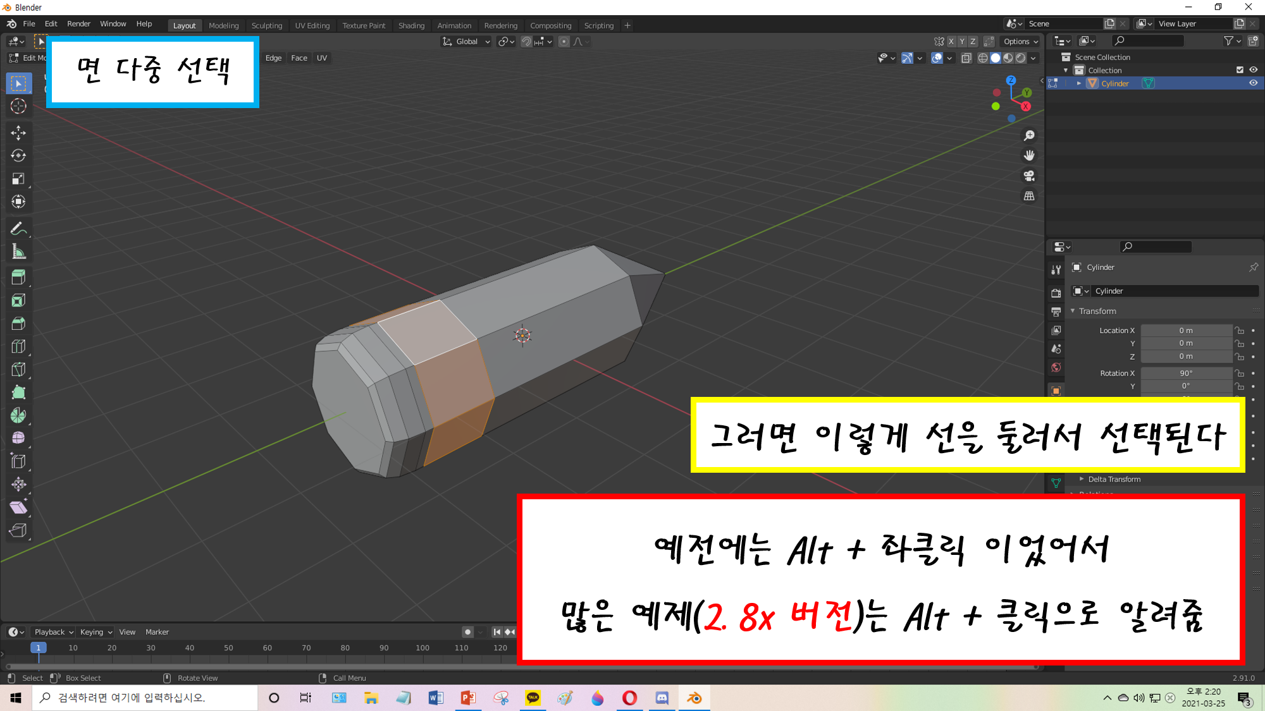Click the Rotation X value field
1265x711 pixels.
pyautogui.click(x=1185, y=374)
